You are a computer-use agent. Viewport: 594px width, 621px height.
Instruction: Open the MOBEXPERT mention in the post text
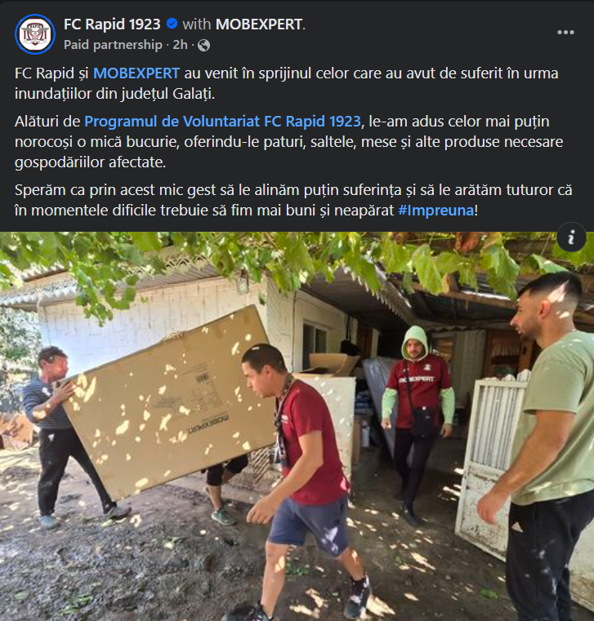point(136,73)
